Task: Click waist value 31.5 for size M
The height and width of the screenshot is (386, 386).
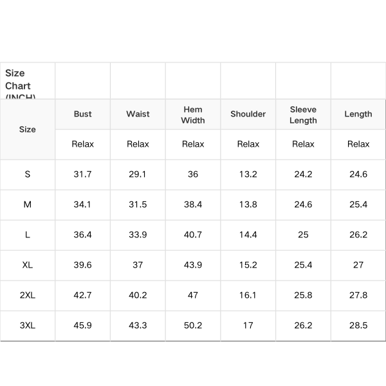Action: [138, 205]
